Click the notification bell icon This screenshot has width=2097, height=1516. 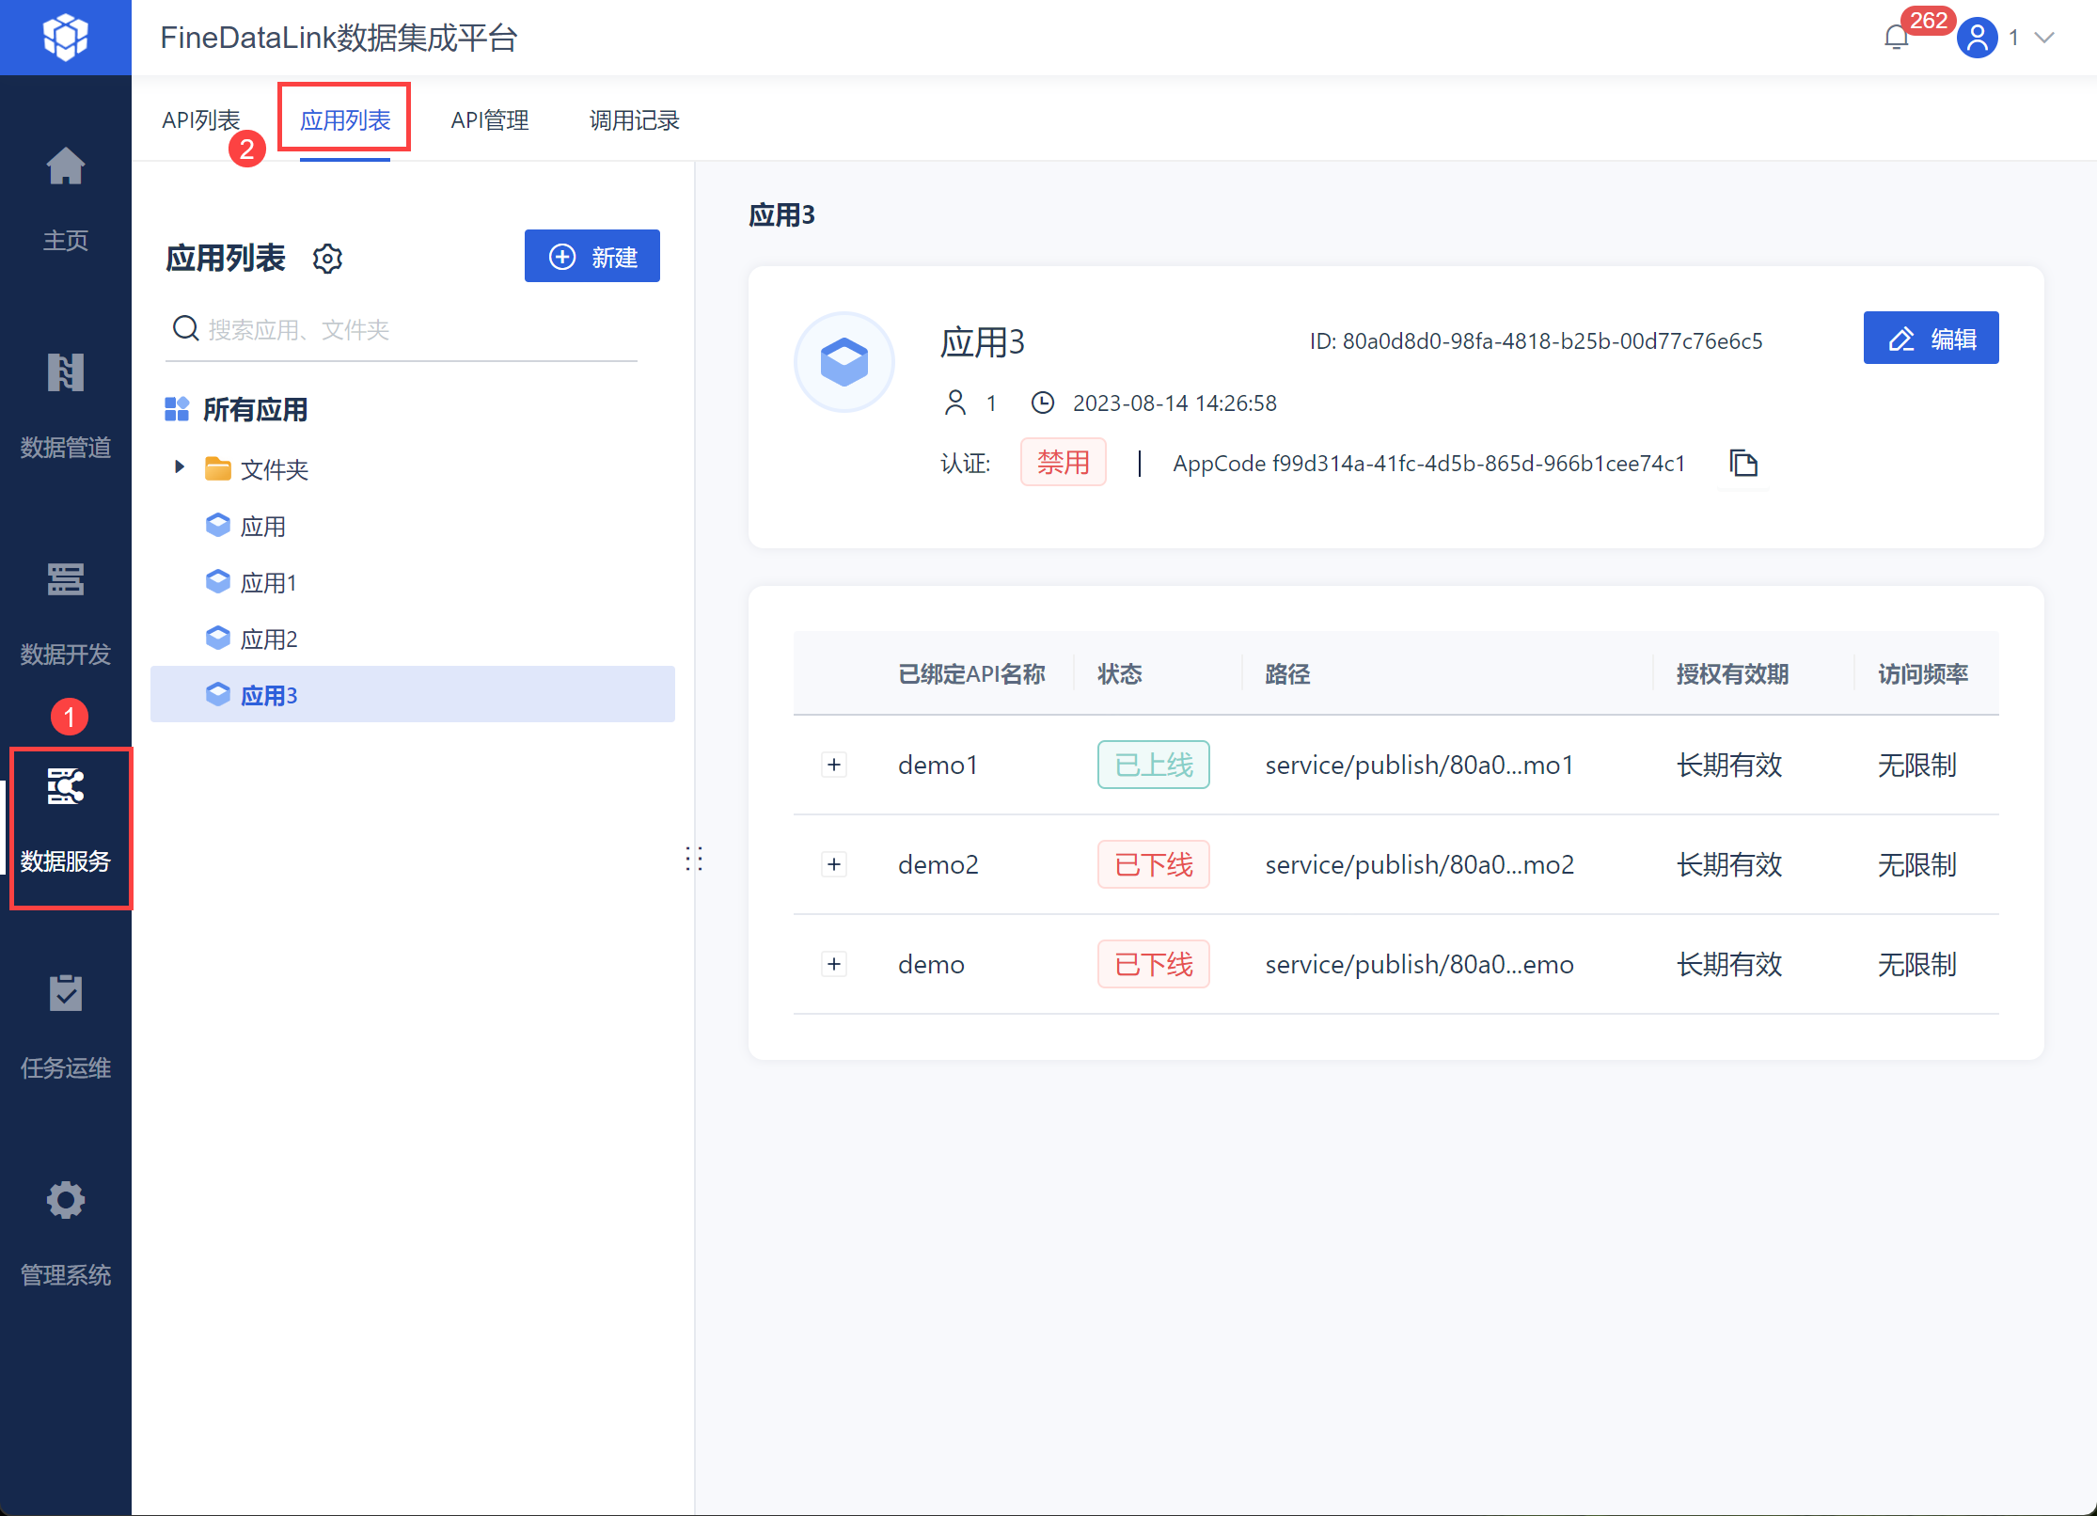[x=1896, y=38]
